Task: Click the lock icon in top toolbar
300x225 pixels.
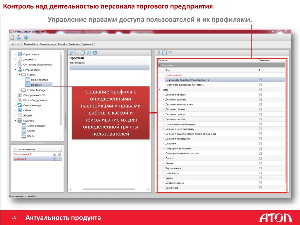Action: (x=12, y=37)
